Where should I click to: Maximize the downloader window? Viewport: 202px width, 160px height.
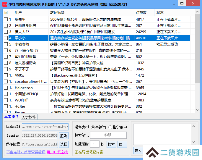[182, 3]
